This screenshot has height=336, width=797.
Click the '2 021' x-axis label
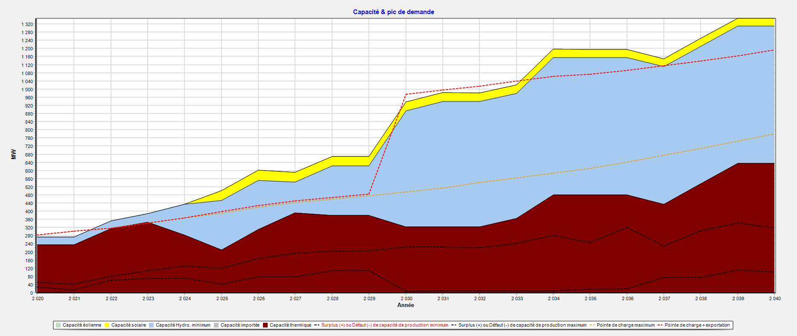pos(74,298)
